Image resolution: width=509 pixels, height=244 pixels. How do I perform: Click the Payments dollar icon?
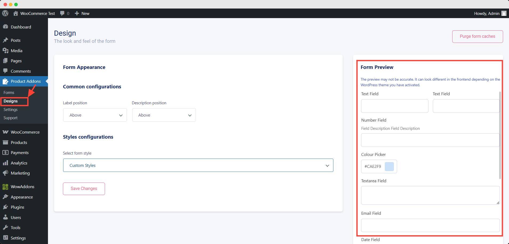pyautogui.click(x=5, y=152)
